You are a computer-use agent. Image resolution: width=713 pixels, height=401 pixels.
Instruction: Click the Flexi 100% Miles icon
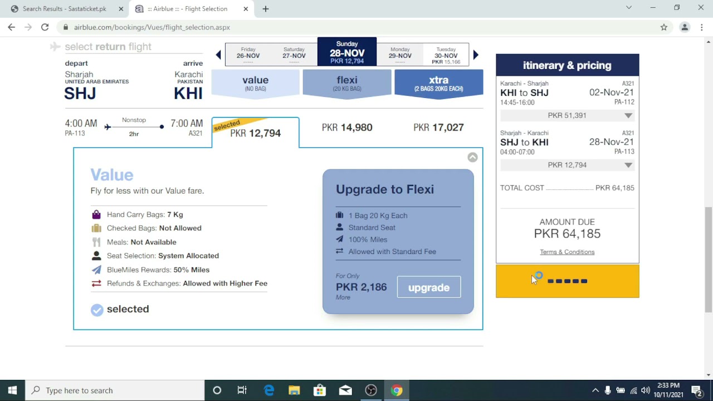(340, 239)
